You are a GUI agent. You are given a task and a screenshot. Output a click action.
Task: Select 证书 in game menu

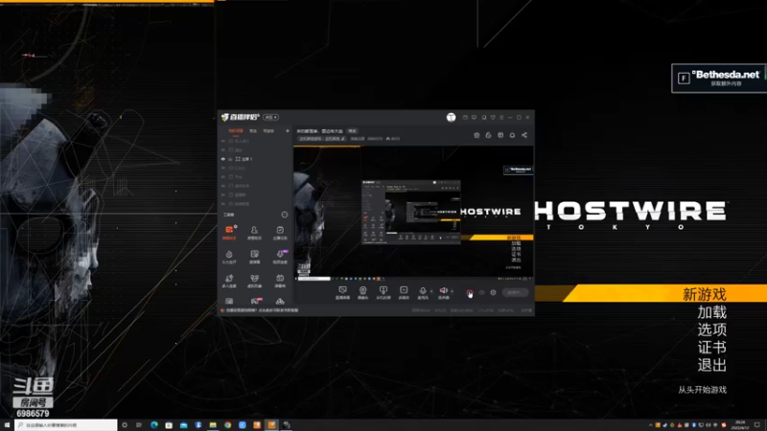coord(711,348)
